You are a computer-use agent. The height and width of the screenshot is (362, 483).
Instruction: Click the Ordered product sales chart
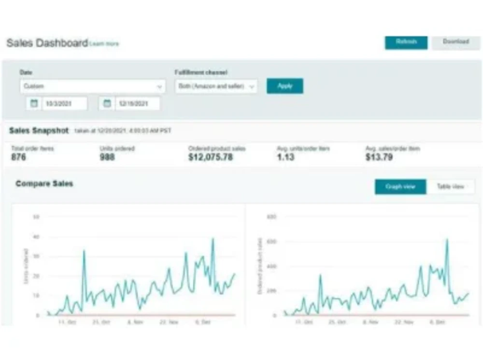363,265
